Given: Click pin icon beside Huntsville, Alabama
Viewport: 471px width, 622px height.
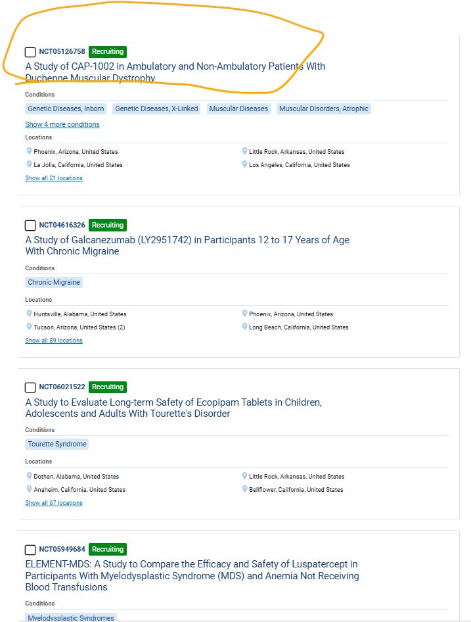Looking at the screenshot, I should coord(29,314).
